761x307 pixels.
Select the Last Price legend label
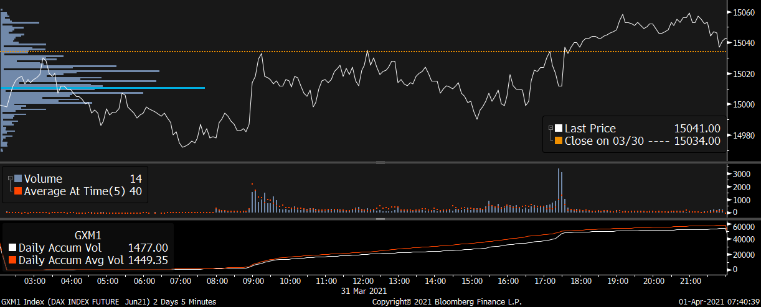(590, 129)
